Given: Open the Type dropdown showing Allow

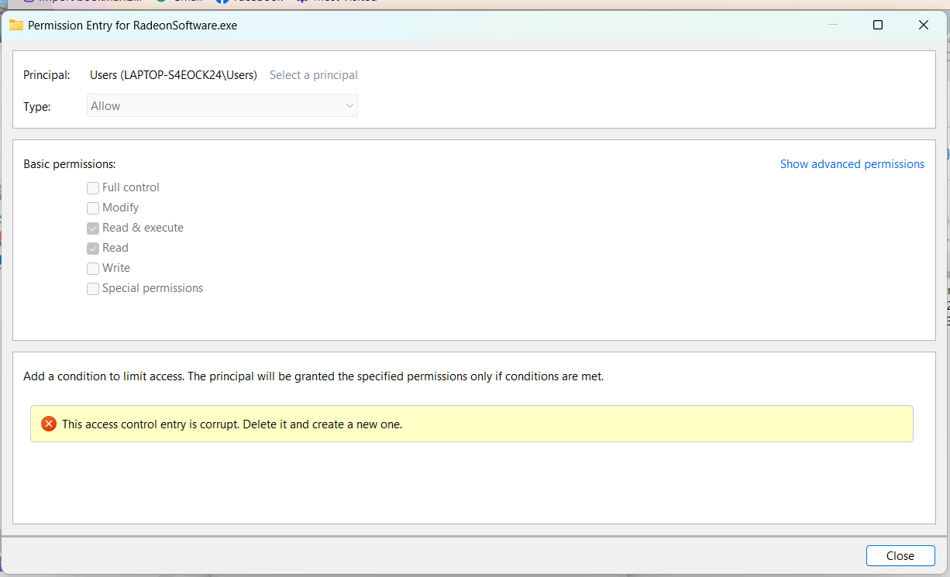Looking at the screenshot, I should pos(222,106).
